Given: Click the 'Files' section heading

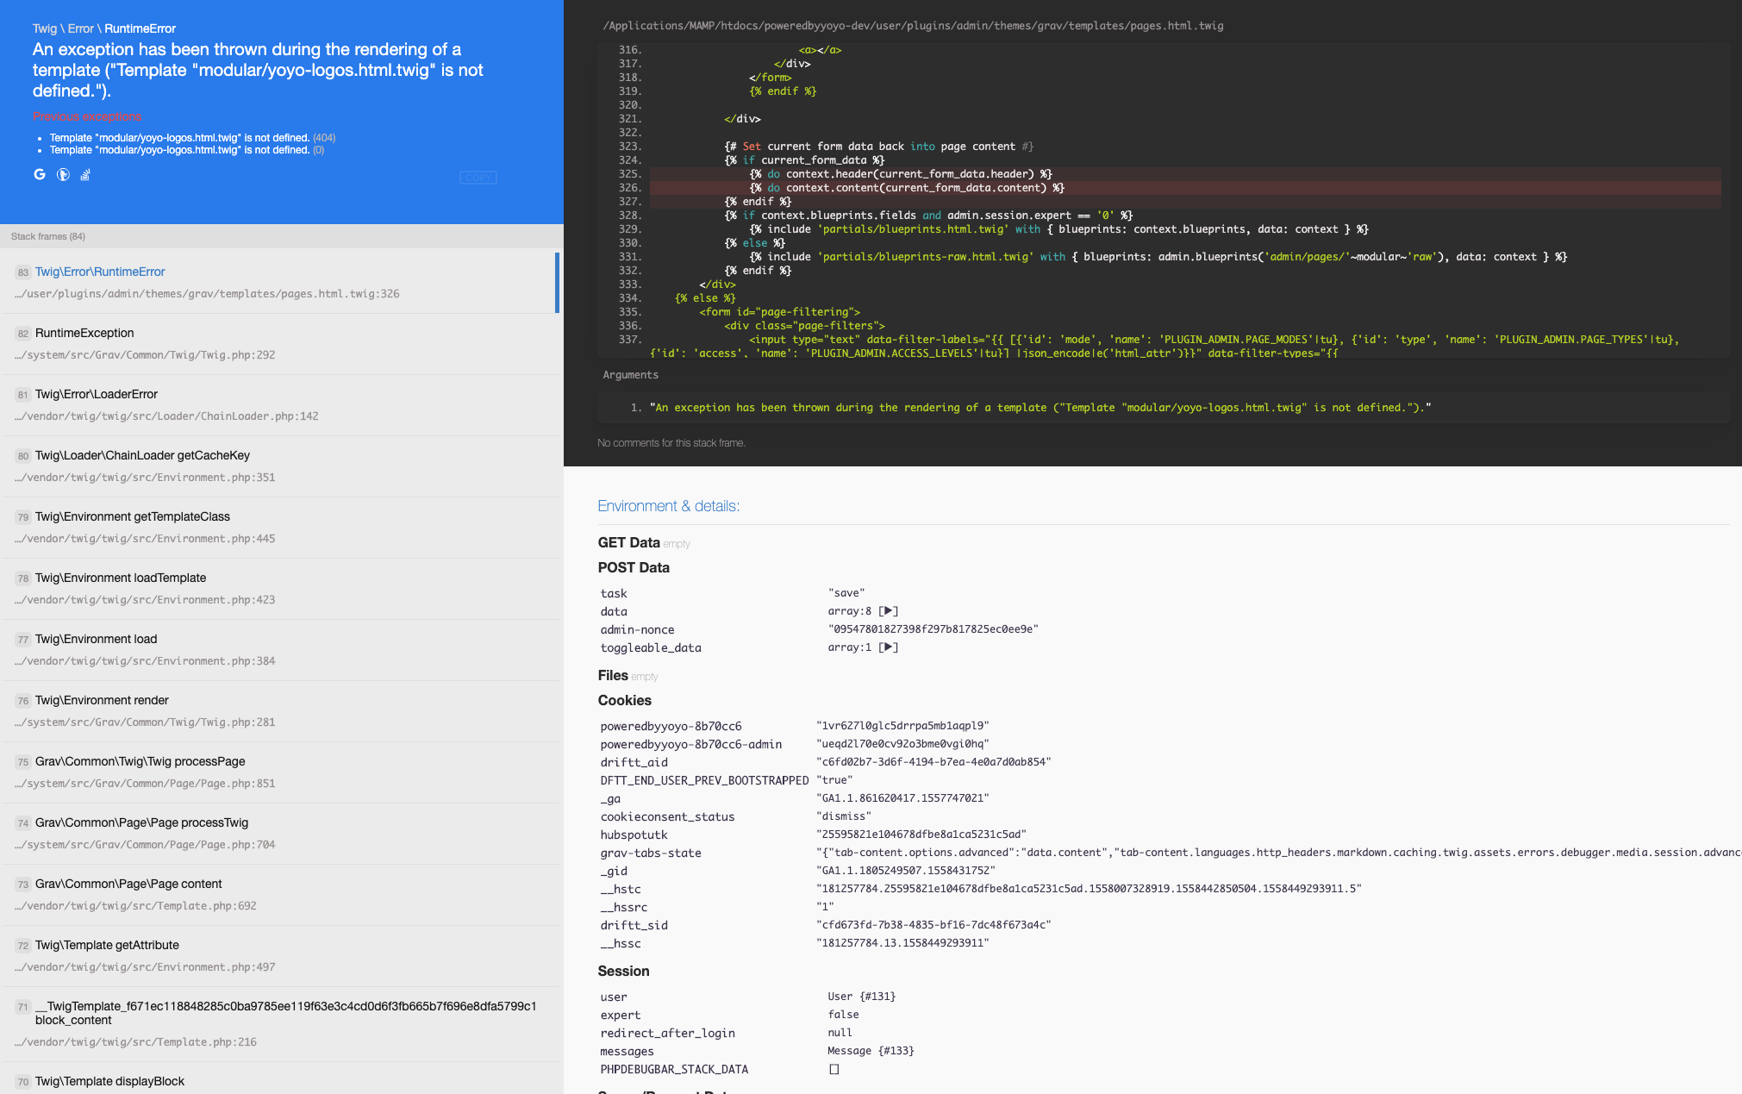Looking at the screenshot, I should 613,675.
